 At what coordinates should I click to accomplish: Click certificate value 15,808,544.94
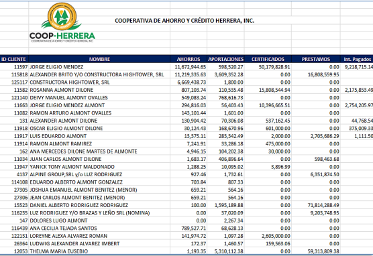274,90
